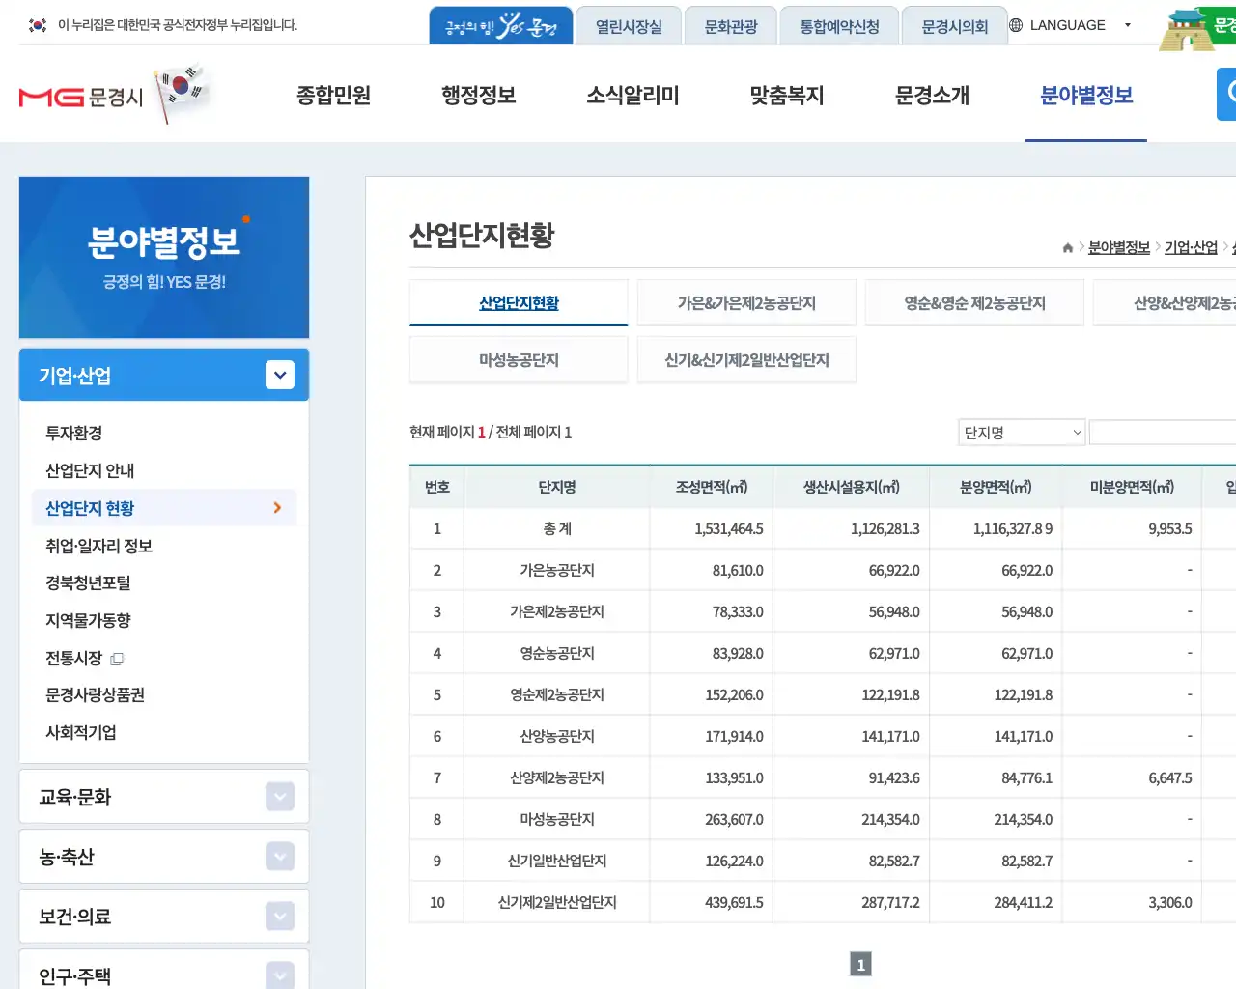Image resolution: width=1236 pixels, height=989 pixels.
Task: Open 경북청년포털 in sidebar
Action: click(x=88, y=582)
